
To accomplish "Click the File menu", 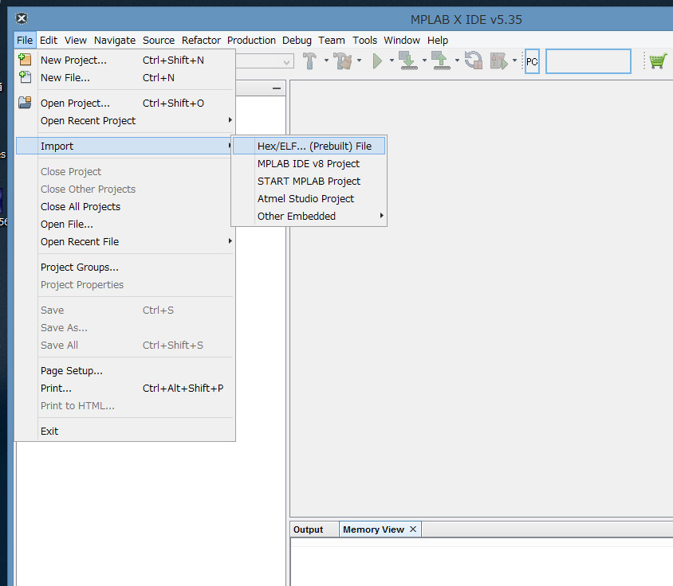I will point(25,41).
